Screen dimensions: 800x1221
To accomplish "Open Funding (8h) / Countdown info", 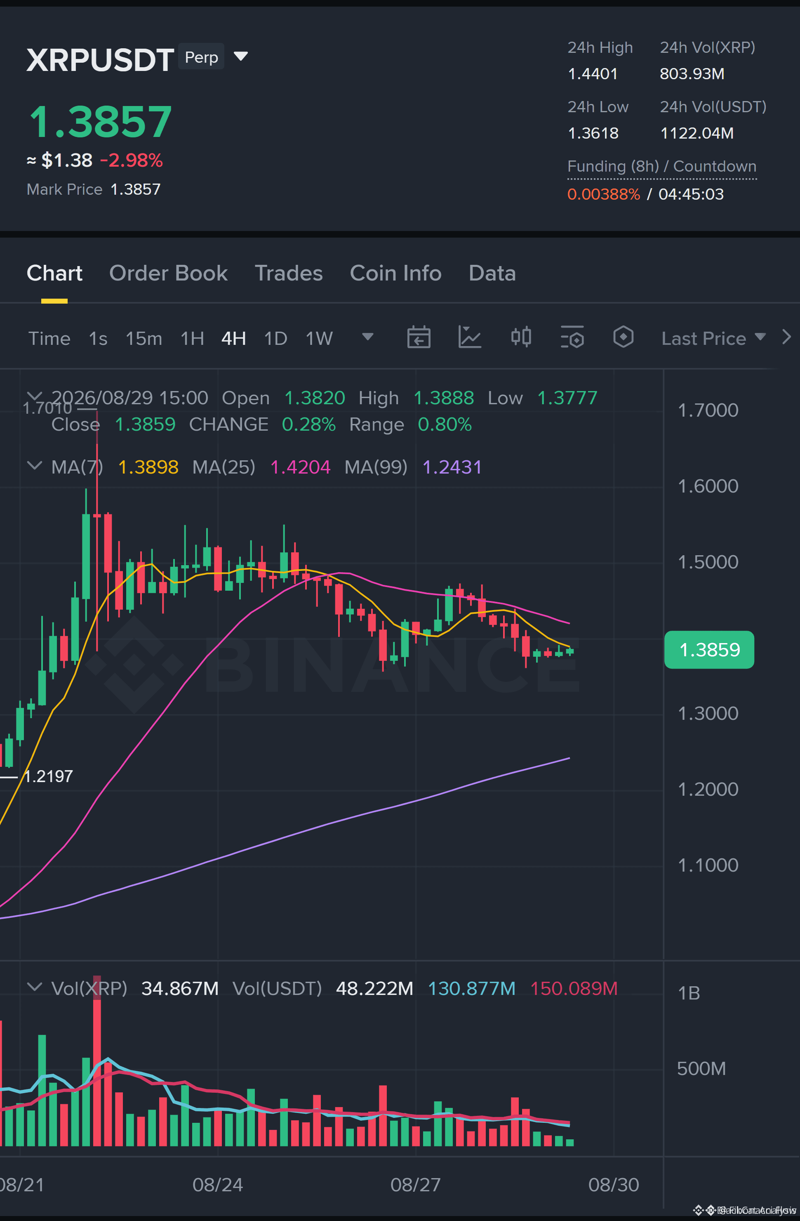I will 661,166.
